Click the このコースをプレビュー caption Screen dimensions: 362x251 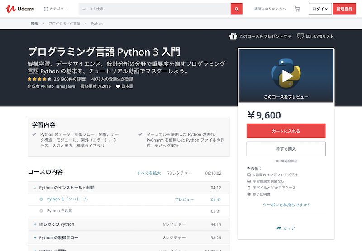point(286,97)
